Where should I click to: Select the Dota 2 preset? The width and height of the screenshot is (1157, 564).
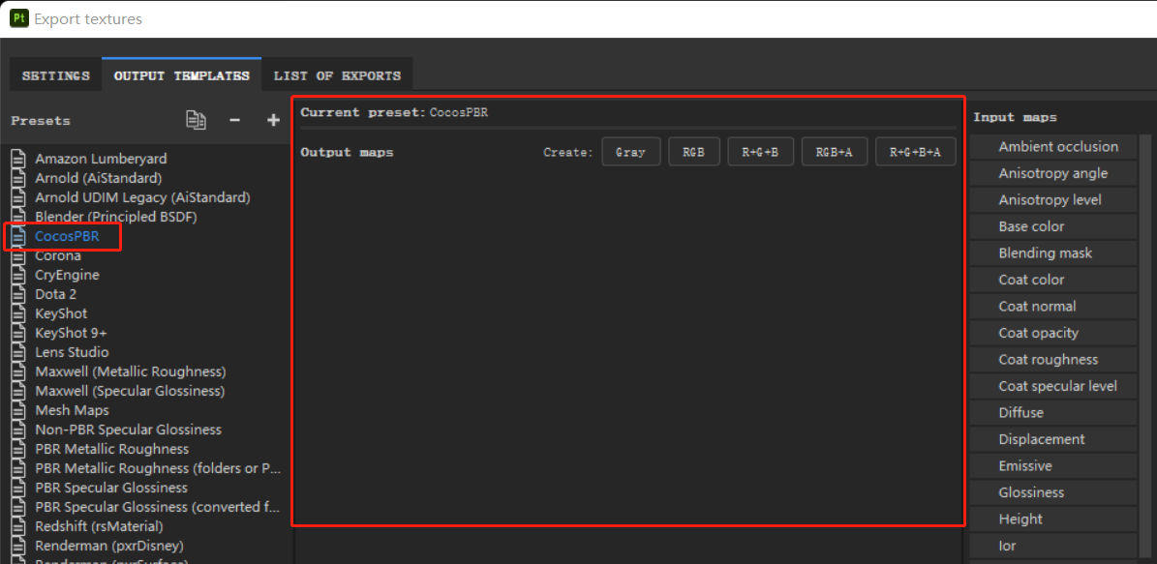(x=56, y=294)
